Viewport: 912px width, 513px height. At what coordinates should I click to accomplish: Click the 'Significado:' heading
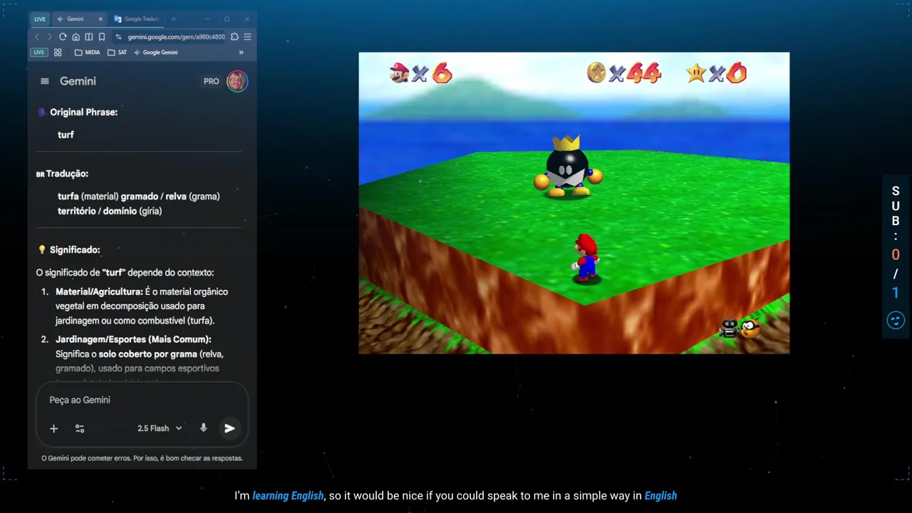point(75,249)
